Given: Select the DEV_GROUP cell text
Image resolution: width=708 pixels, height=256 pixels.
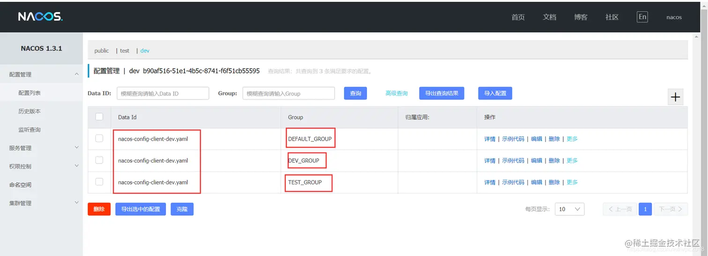Looking at the screenshot, I should pyautogui.click(x=304, y=160).
